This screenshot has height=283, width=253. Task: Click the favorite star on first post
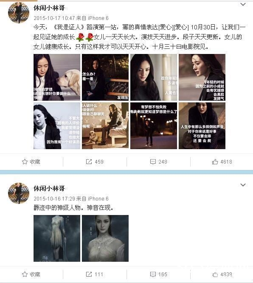pos(25,161)
